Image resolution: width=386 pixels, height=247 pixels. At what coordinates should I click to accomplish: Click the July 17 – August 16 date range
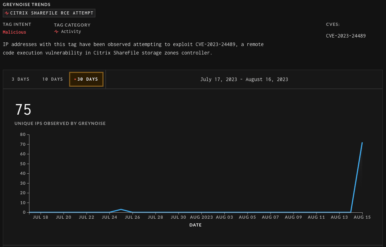click(x=244, y=79)
